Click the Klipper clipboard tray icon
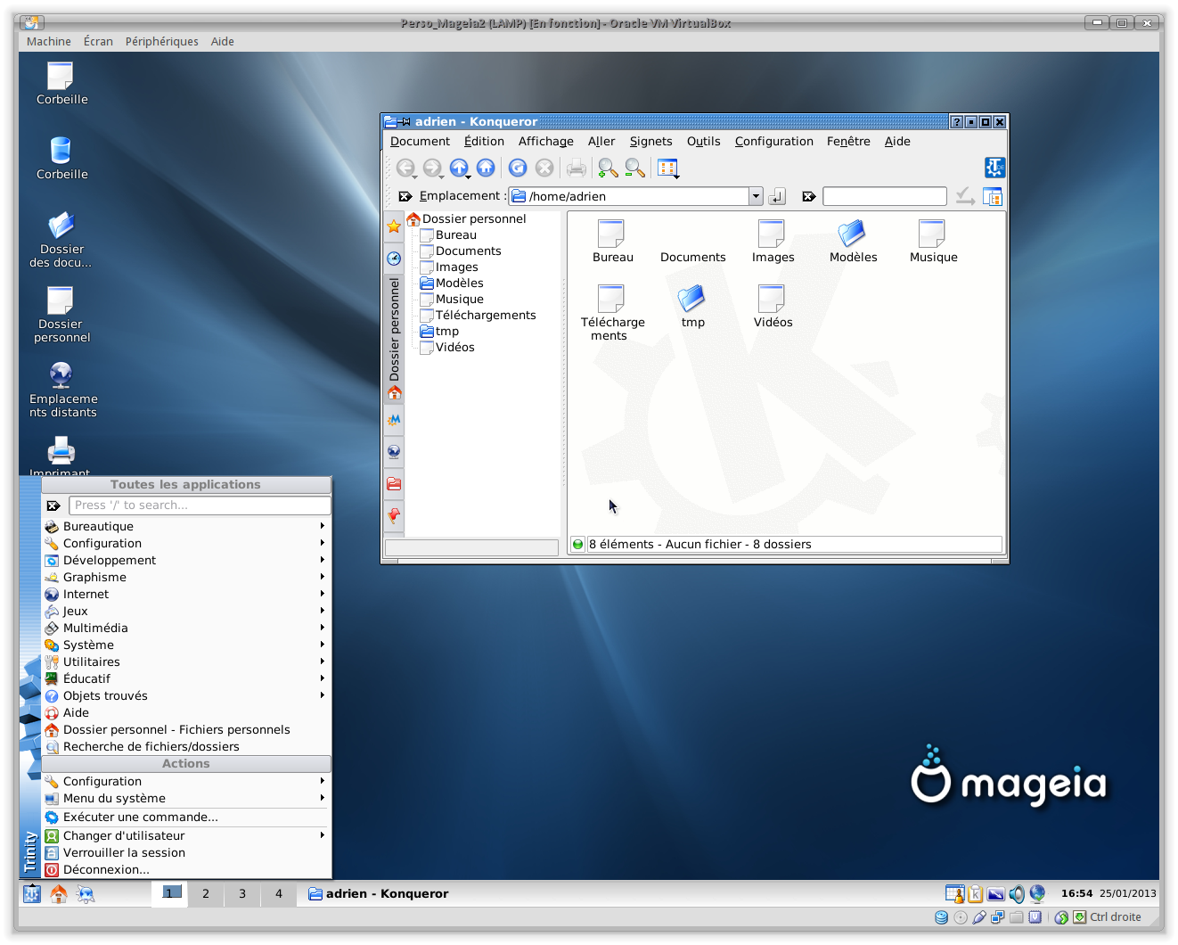Image resolution: width=1178 pixels, height=945 pixels. [976, 894]
